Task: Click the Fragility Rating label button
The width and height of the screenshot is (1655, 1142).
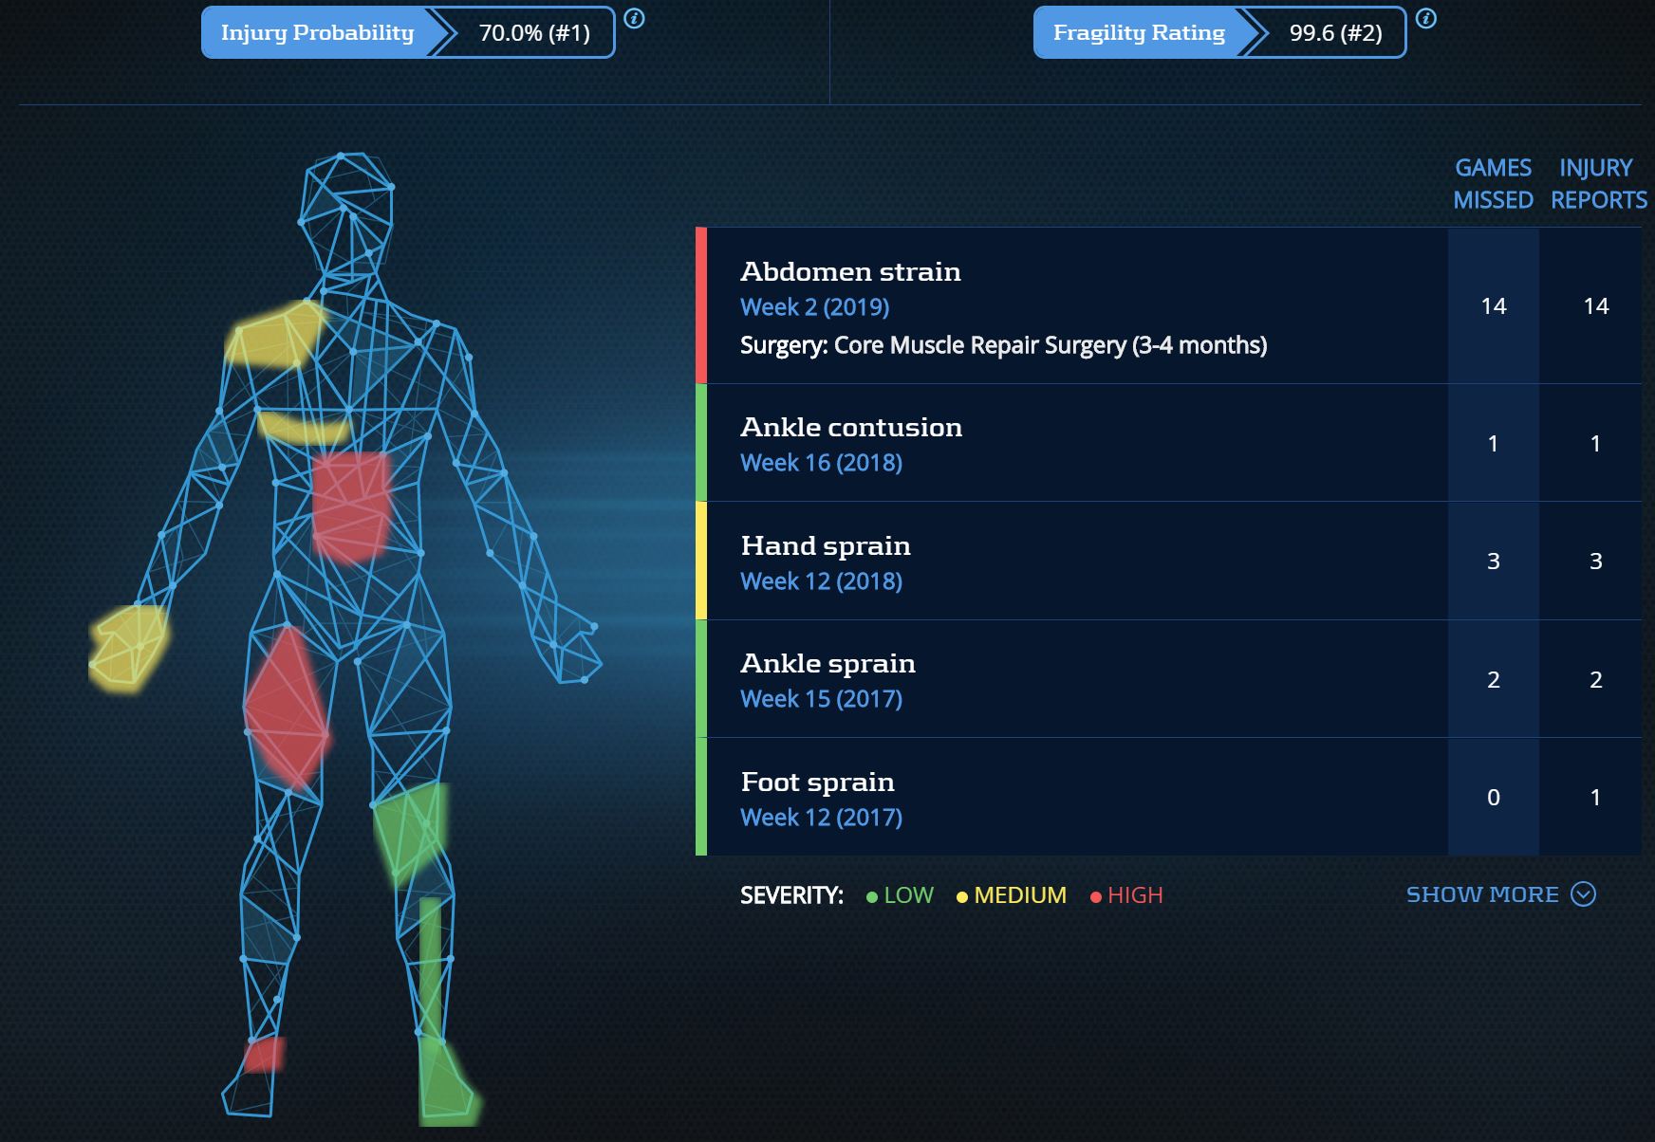Action: 1139,33
